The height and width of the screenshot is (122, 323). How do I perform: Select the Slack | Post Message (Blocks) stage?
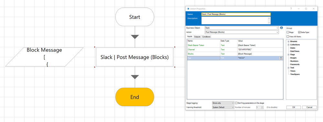point(135,57)
